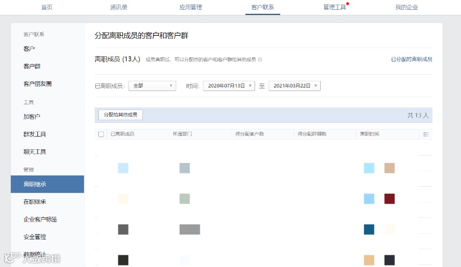Switch to the 我的企业 tab

(407, 7)
